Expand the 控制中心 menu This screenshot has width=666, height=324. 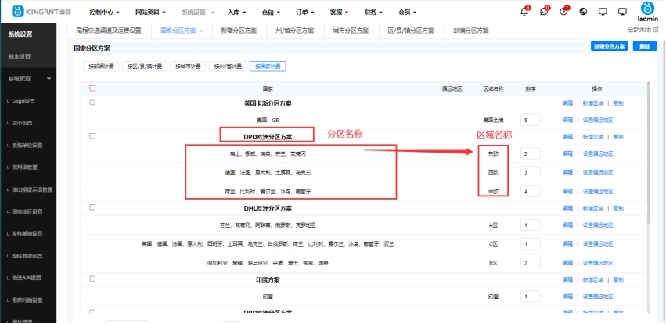tap(104, 13)
